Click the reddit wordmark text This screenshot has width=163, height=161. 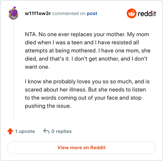pos(147,13)
